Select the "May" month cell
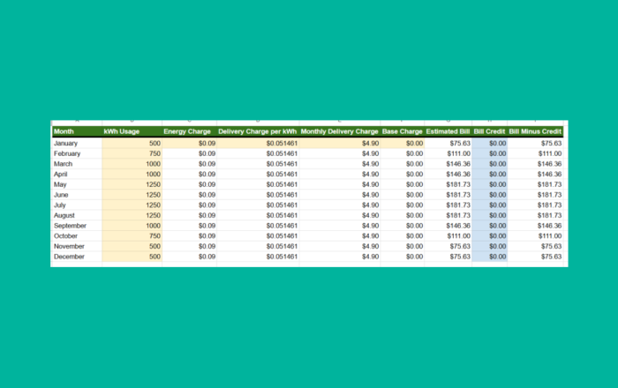 pos(77,184)
